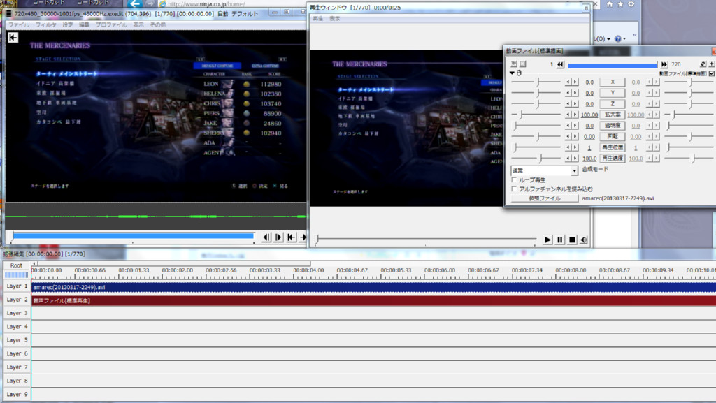Click the first small icon at settings dialog top-left
This screenshot has width=716, height=403.
tap(514, 64)
